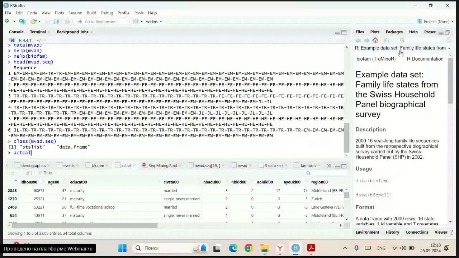Switch to the Background Jobs tab
This screenshot has height=258, width=459.
coord(72,32)
